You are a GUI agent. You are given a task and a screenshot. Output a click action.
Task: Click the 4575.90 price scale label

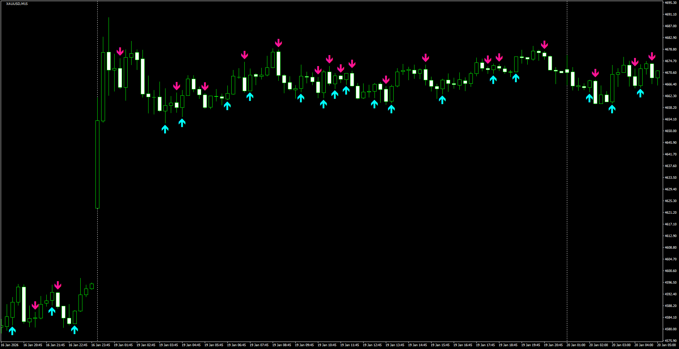671,341
